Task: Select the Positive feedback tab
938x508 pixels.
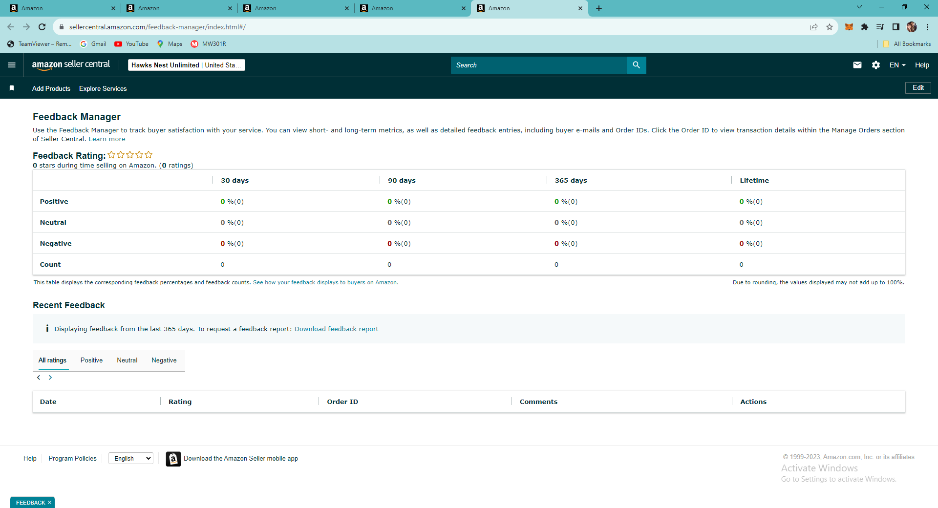Action: (91, 360)
